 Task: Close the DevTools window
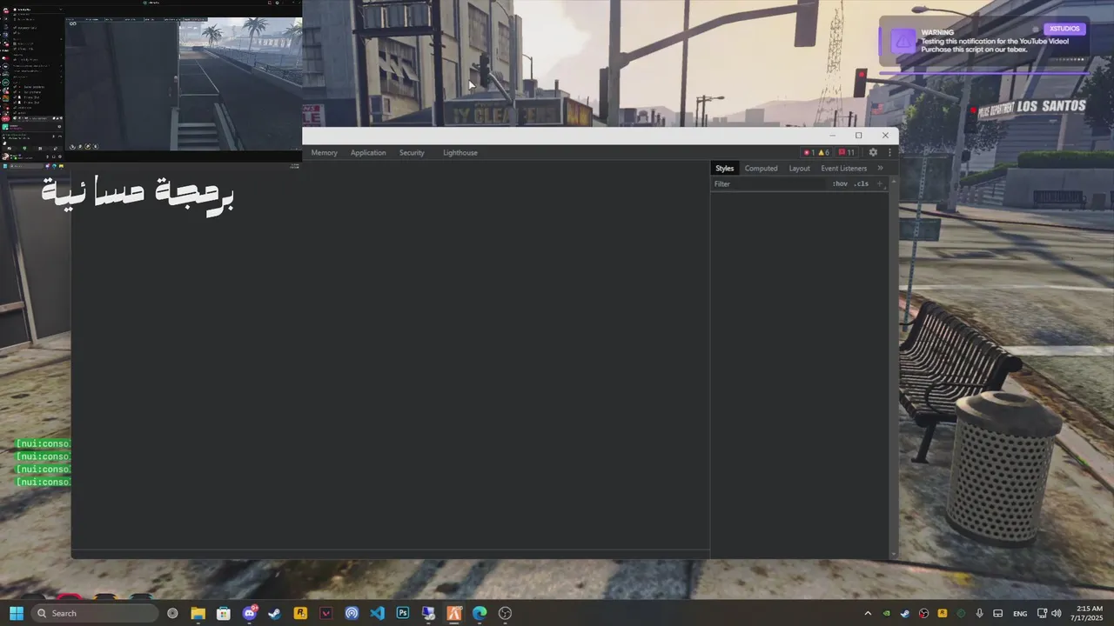(885, 136)
